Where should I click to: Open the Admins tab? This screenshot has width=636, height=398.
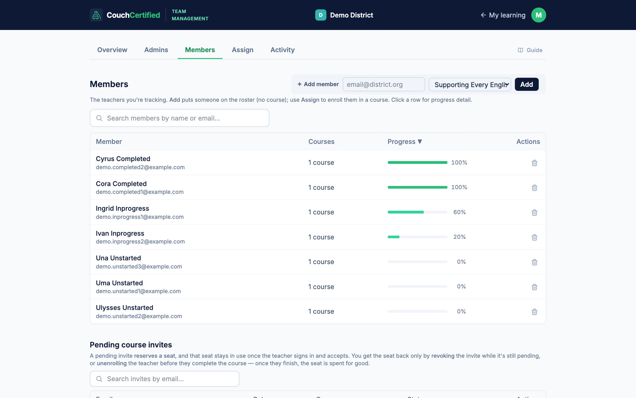pyautogui.click(x=156, y=50)
